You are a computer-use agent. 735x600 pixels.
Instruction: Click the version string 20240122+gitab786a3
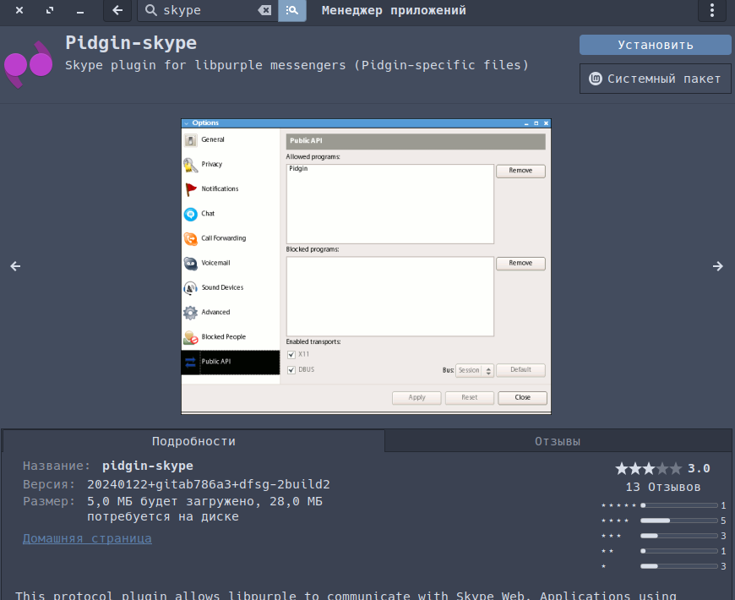pos(209,484)
